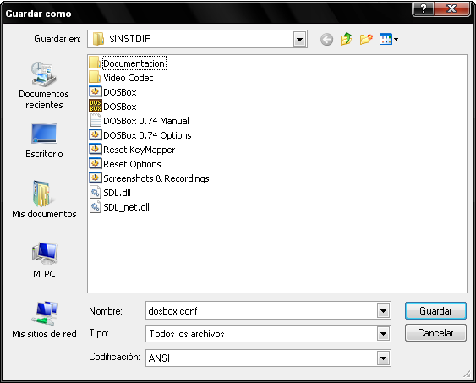Click the Todos los archivos type value
The width and height of the screenshot is (476, 383).
point(187,334)
